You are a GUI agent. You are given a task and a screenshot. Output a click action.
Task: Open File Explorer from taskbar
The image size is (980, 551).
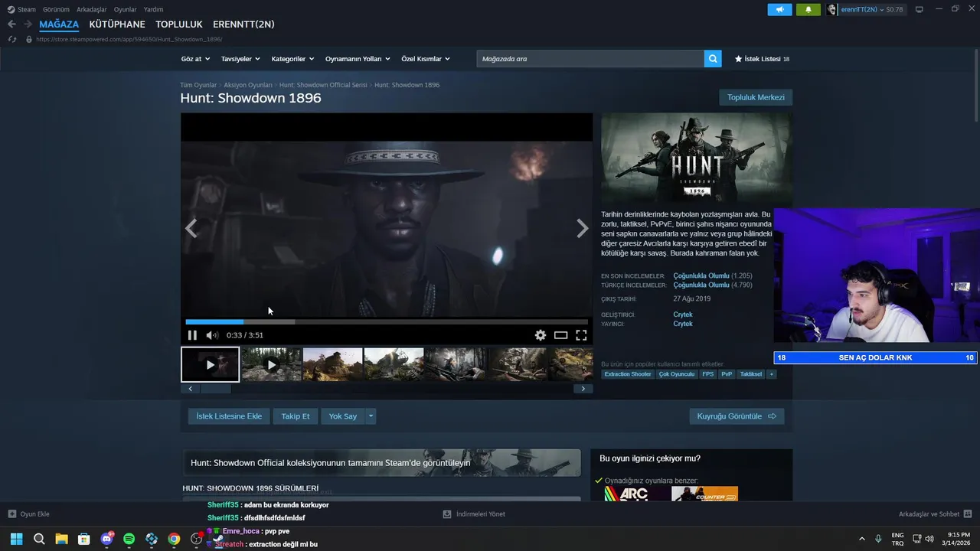point(61,539)
